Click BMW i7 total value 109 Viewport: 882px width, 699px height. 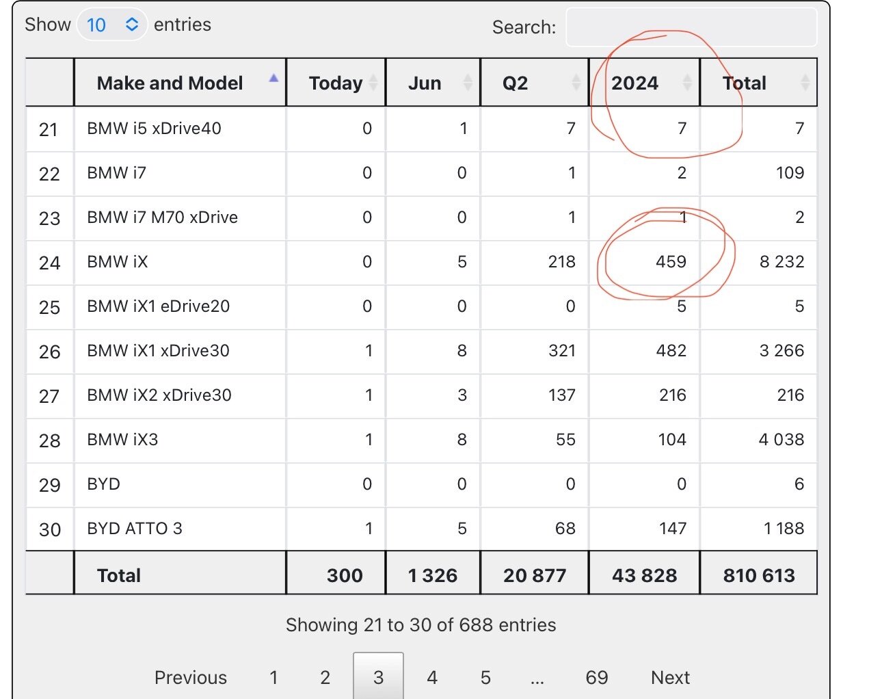click(790, 173)
